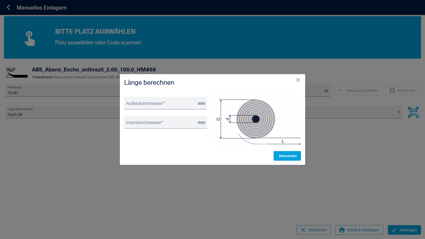Click the BITTE PLATZ AUSWÄHLEN banner heading

(x=95, y=32)
